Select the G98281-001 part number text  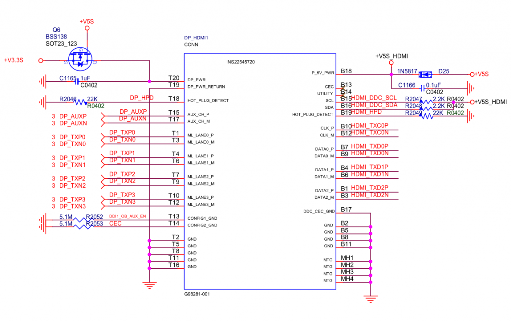197,294
